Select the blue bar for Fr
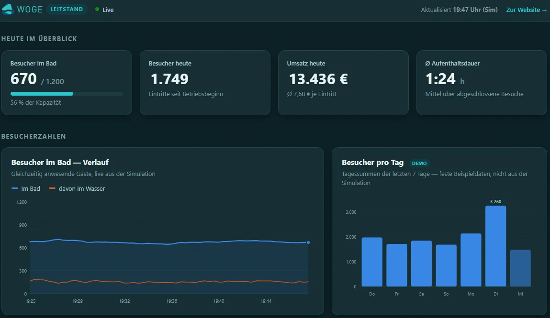Viewport: 550px width, 318px height. pyautogui.click(x=397, y=265)
